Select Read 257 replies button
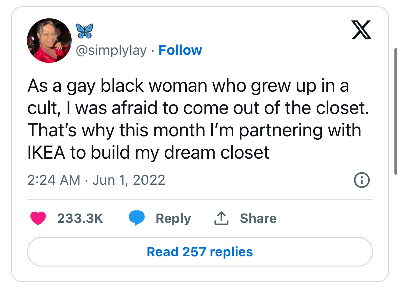Image resolution: width=400 pixels, height=282 pixels. 200,252
